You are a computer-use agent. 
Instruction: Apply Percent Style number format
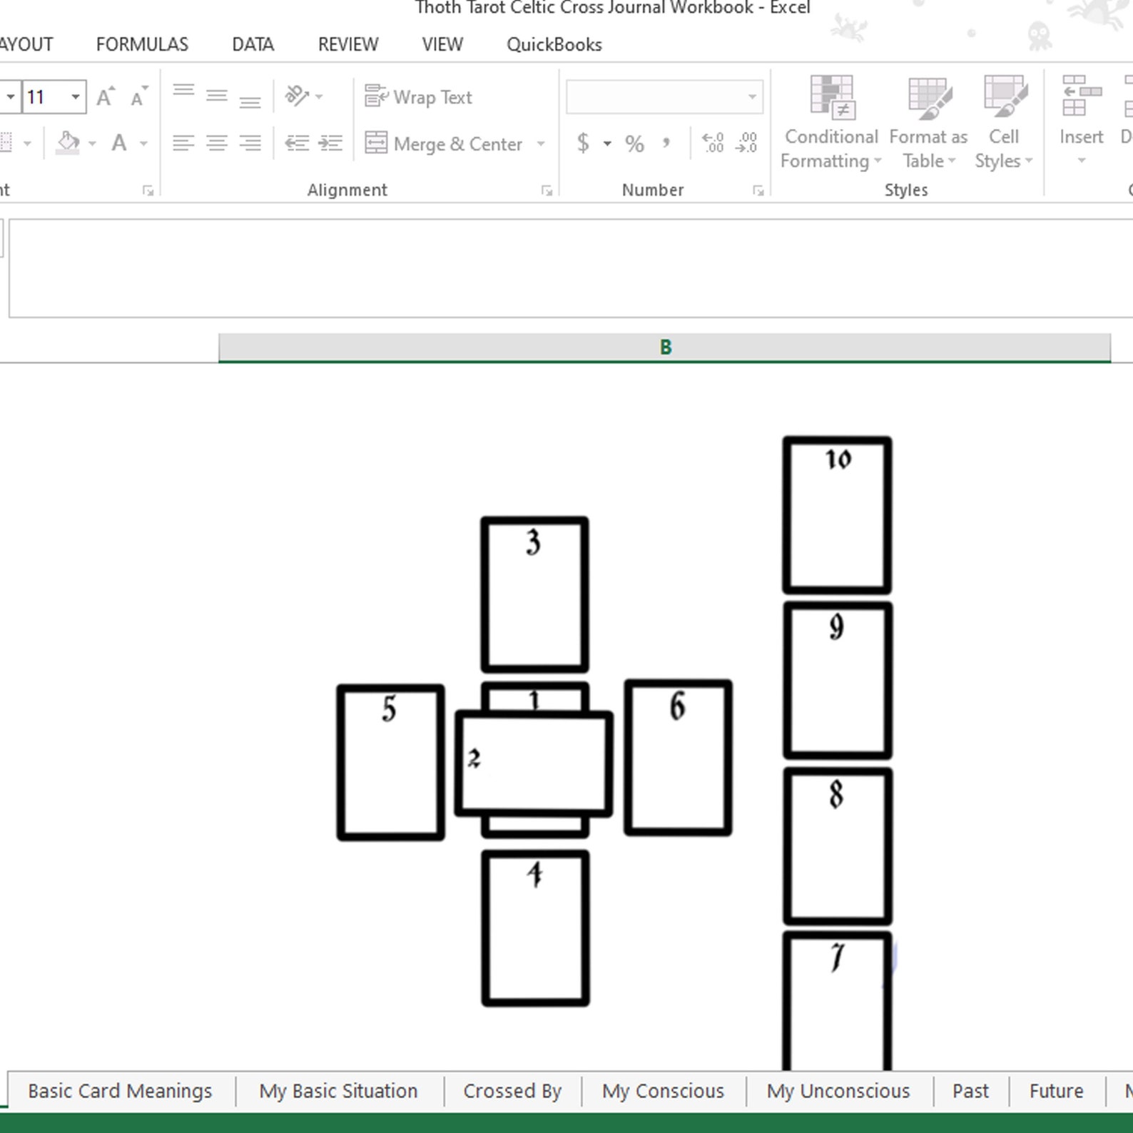(634, 143)
